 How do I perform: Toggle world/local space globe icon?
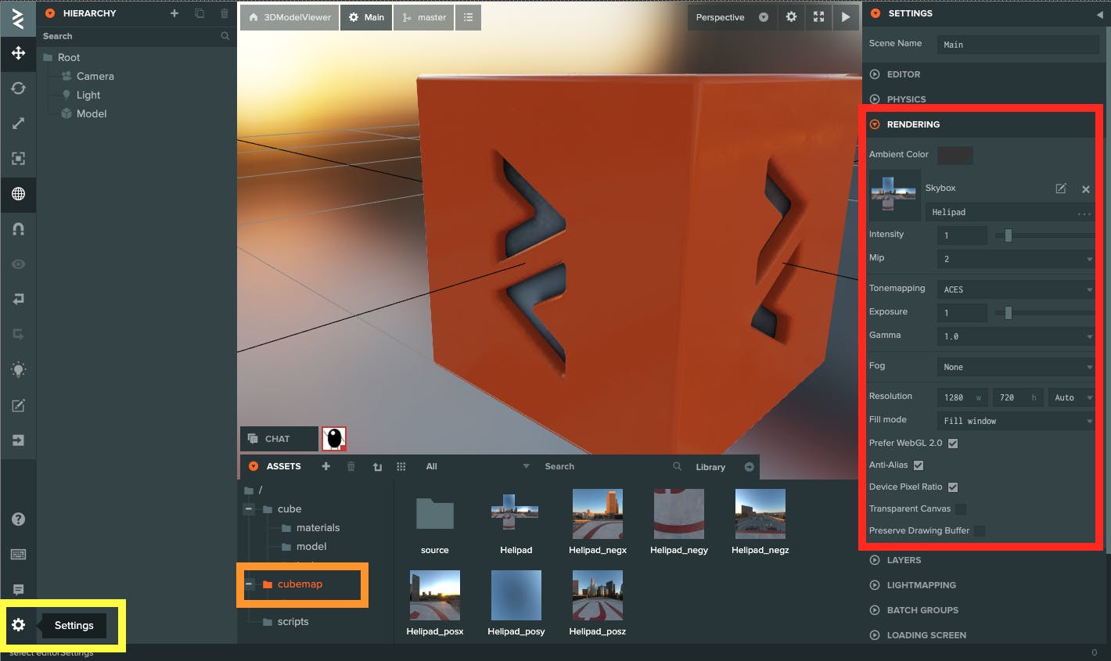pos(18,194)
